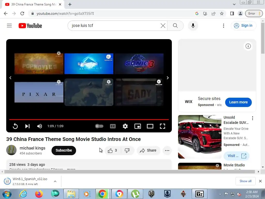
Task: Open a new browser tab
Action: pyautogui.click(x=70, y=4)
